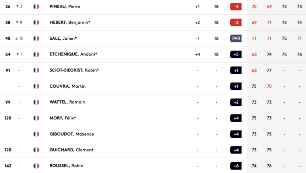Screen dimensions: 306x173
Task: Click the PAR score badge for Sale
Action: coord(236,38)
